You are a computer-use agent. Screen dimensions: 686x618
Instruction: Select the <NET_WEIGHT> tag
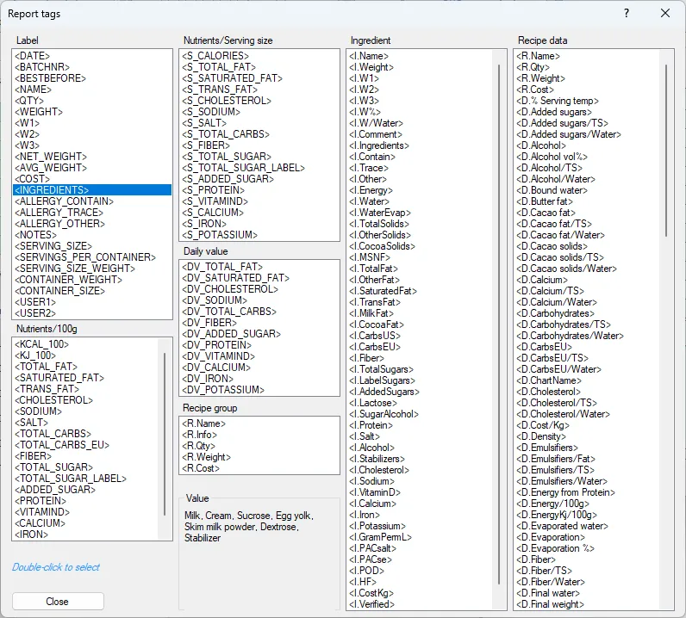pyautogui.click(x=51, y=157)
